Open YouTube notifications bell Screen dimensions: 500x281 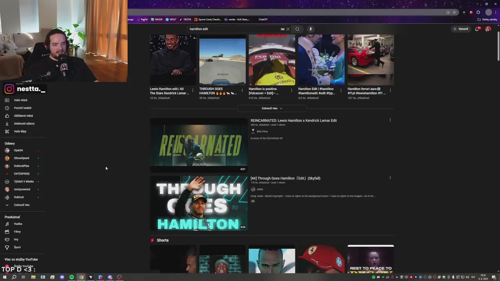point(477,29)
